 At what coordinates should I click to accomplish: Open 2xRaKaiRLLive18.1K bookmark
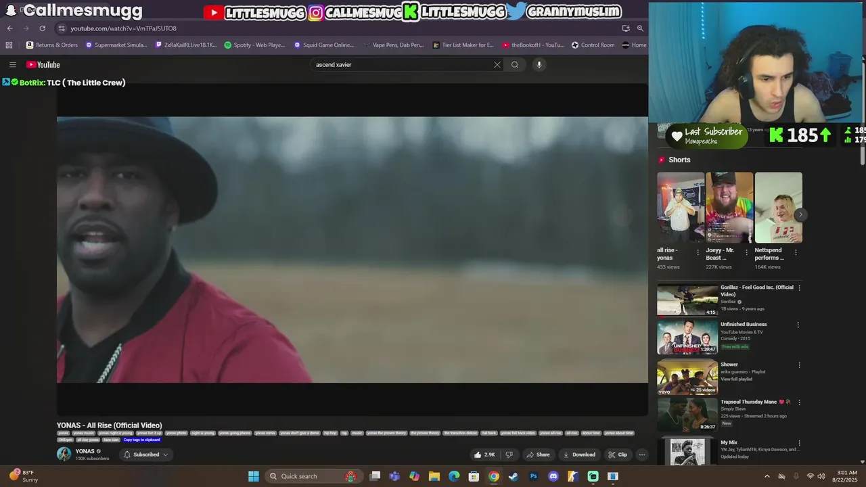coord(186,45)
